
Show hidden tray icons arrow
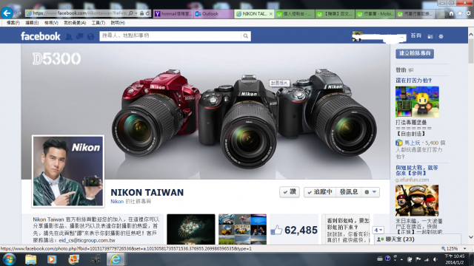(x=401, y=259)
